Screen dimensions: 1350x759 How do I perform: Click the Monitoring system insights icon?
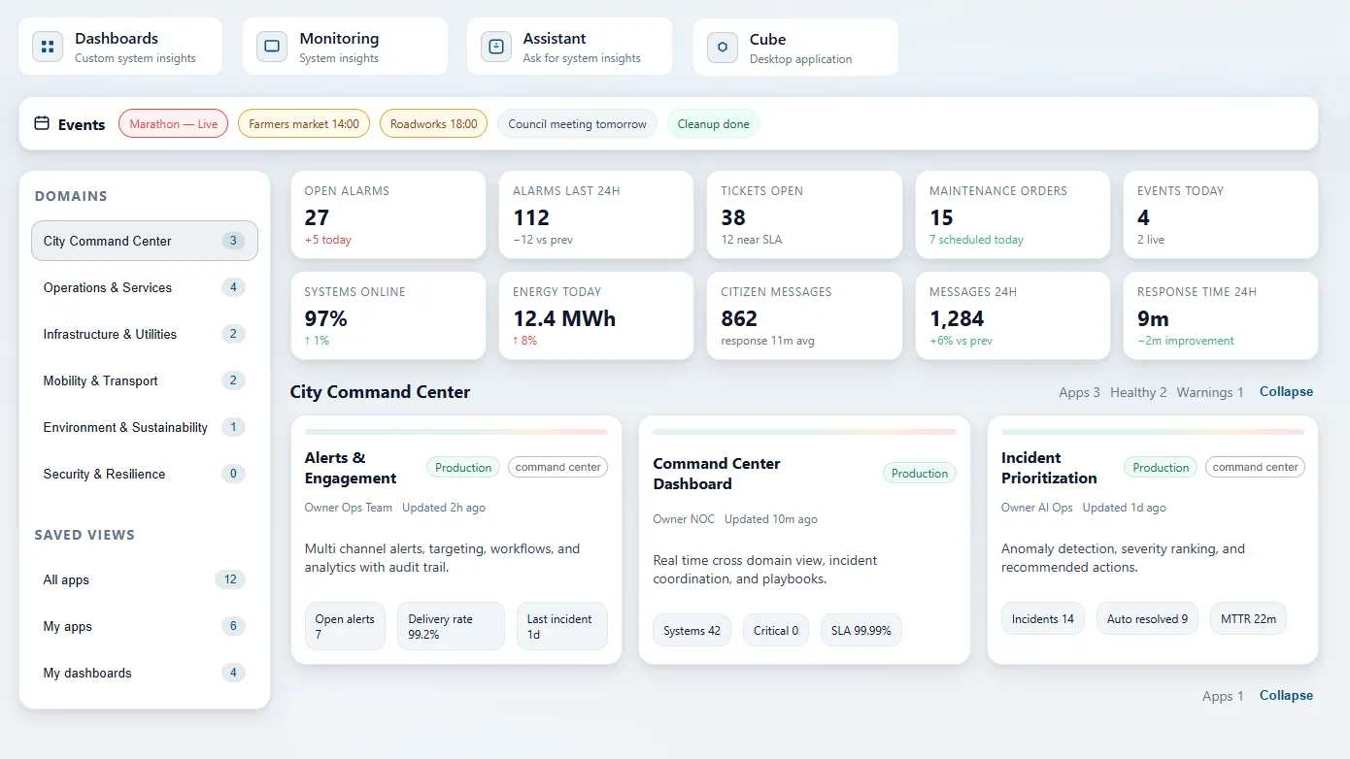[271, 46]
